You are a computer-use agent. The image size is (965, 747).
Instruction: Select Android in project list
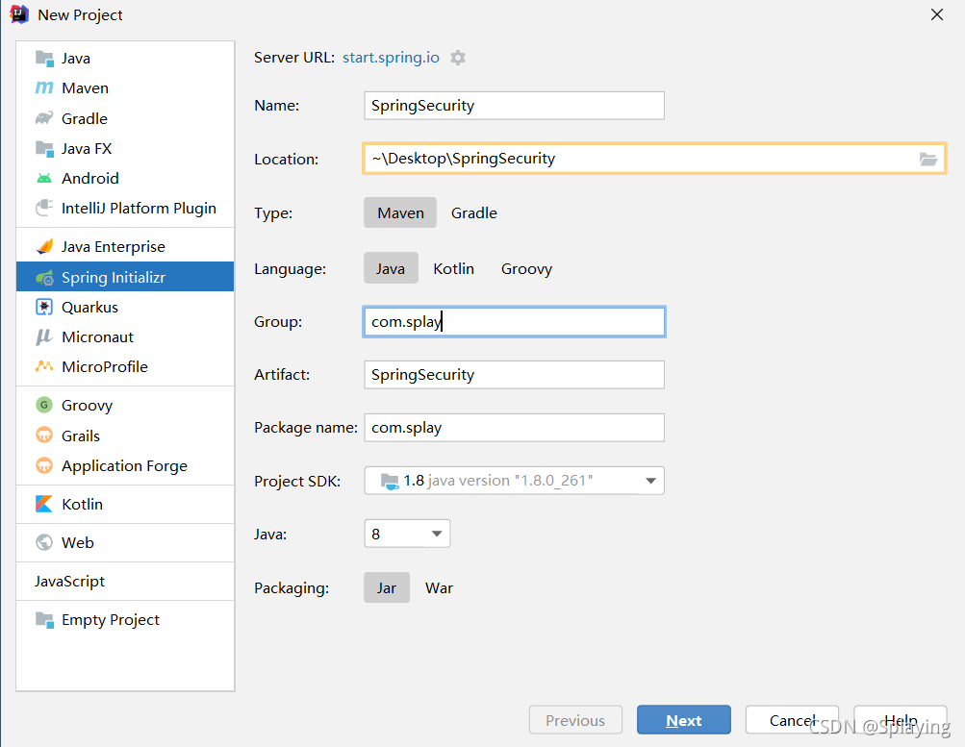coord(125,178)
